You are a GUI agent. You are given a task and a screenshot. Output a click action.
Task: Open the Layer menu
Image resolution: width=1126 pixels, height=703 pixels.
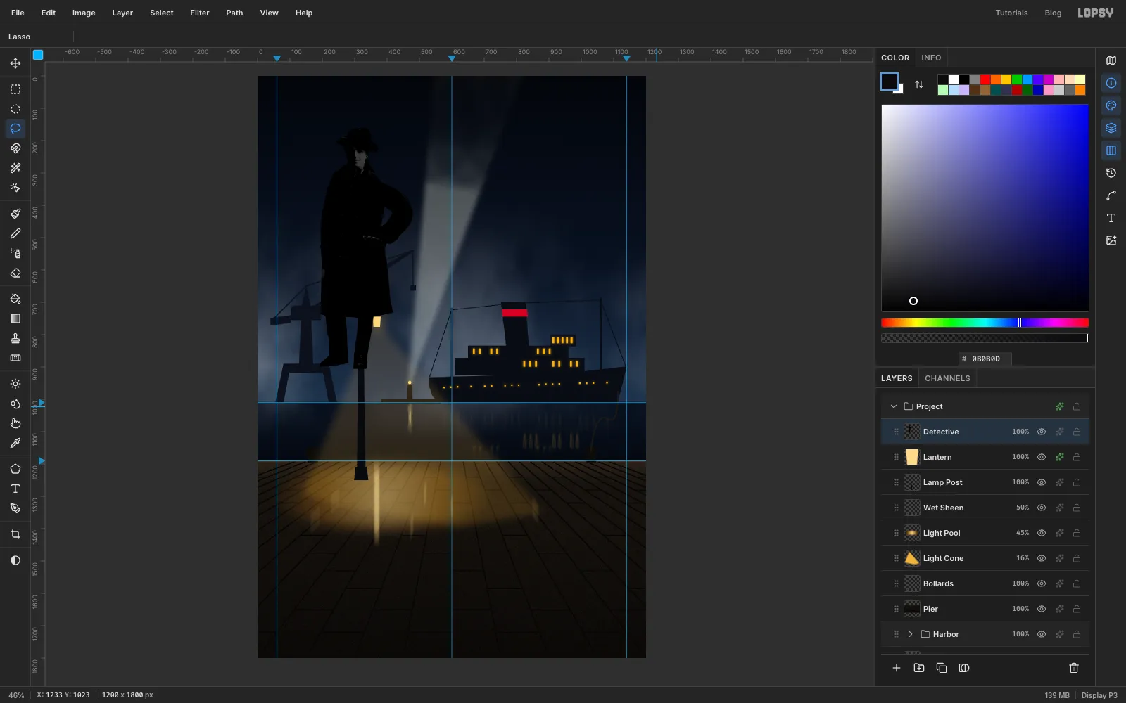pos(122,13)
